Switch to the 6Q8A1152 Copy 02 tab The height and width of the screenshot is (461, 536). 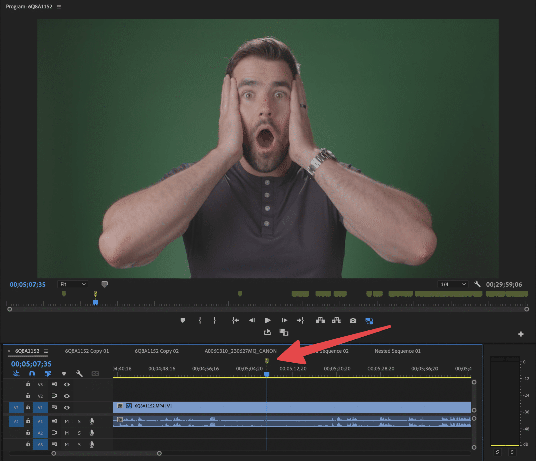pyautogui.click(x=156, y=351)
